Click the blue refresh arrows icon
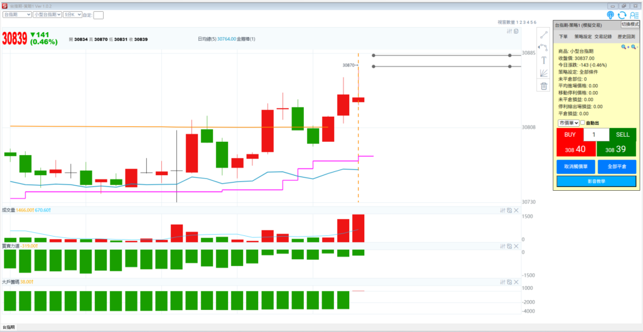The image size is (643, 332). (x=622, y=15)
